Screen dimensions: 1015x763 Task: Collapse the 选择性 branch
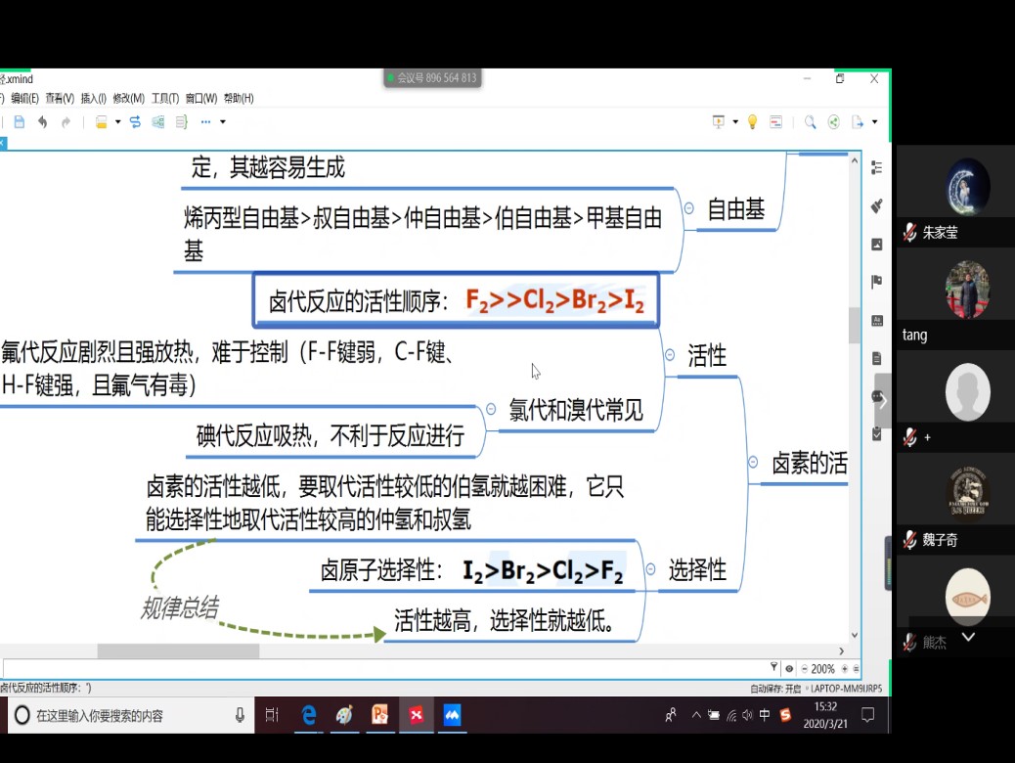(x=650, y=570)
